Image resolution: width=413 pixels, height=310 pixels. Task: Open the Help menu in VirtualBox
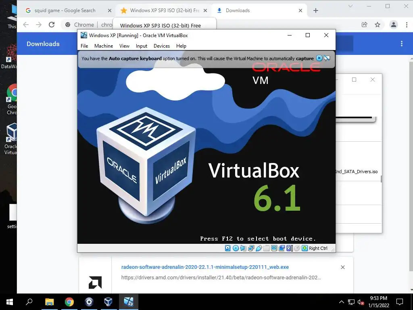tap(181, 46)
